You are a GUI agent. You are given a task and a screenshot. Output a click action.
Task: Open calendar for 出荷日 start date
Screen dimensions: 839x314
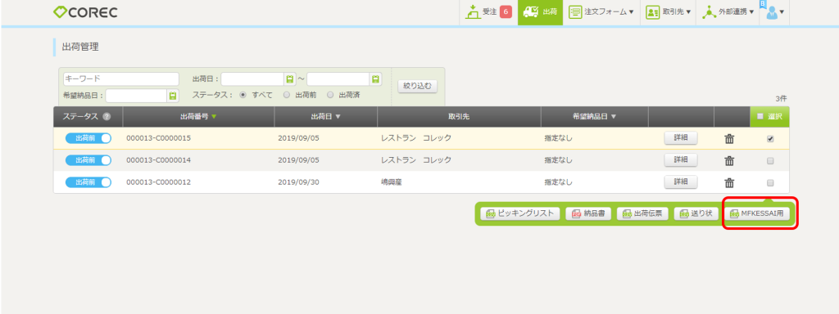(x=289, y=79)
